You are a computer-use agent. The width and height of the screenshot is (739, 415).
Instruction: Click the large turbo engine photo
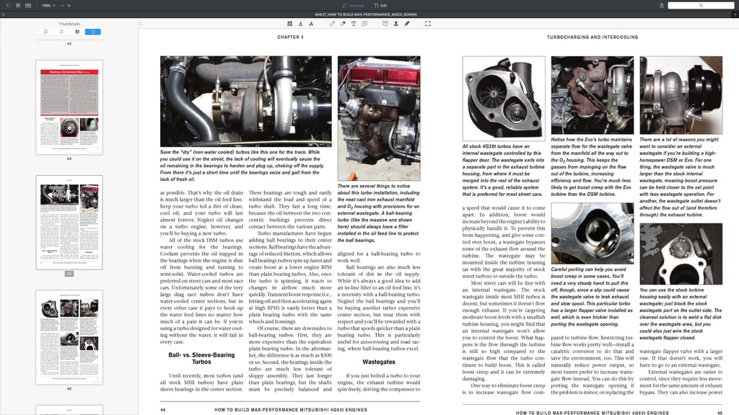(x=245, y=102)
